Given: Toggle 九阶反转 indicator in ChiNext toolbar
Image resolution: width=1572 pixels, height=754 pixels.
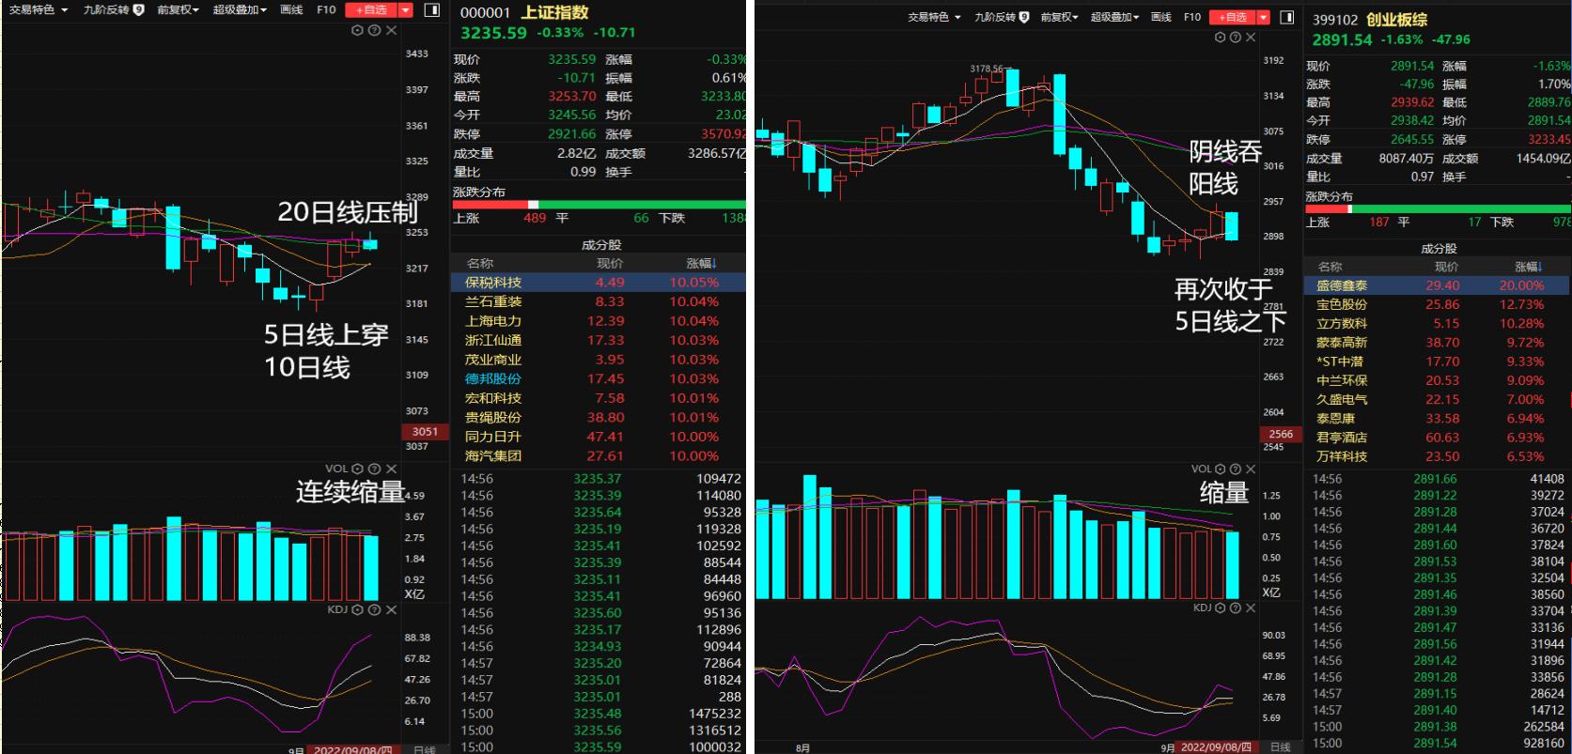Looking at the screenshot, I should pyautogui.click(x=1002, y=17).
